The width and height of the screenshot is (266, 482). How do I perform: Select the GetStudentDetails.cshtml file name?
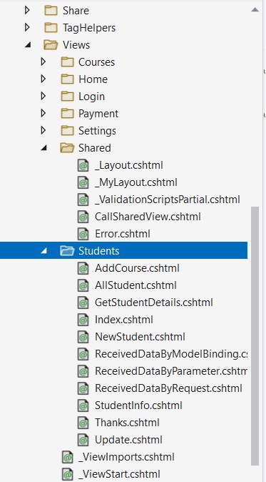click(154, 303)
